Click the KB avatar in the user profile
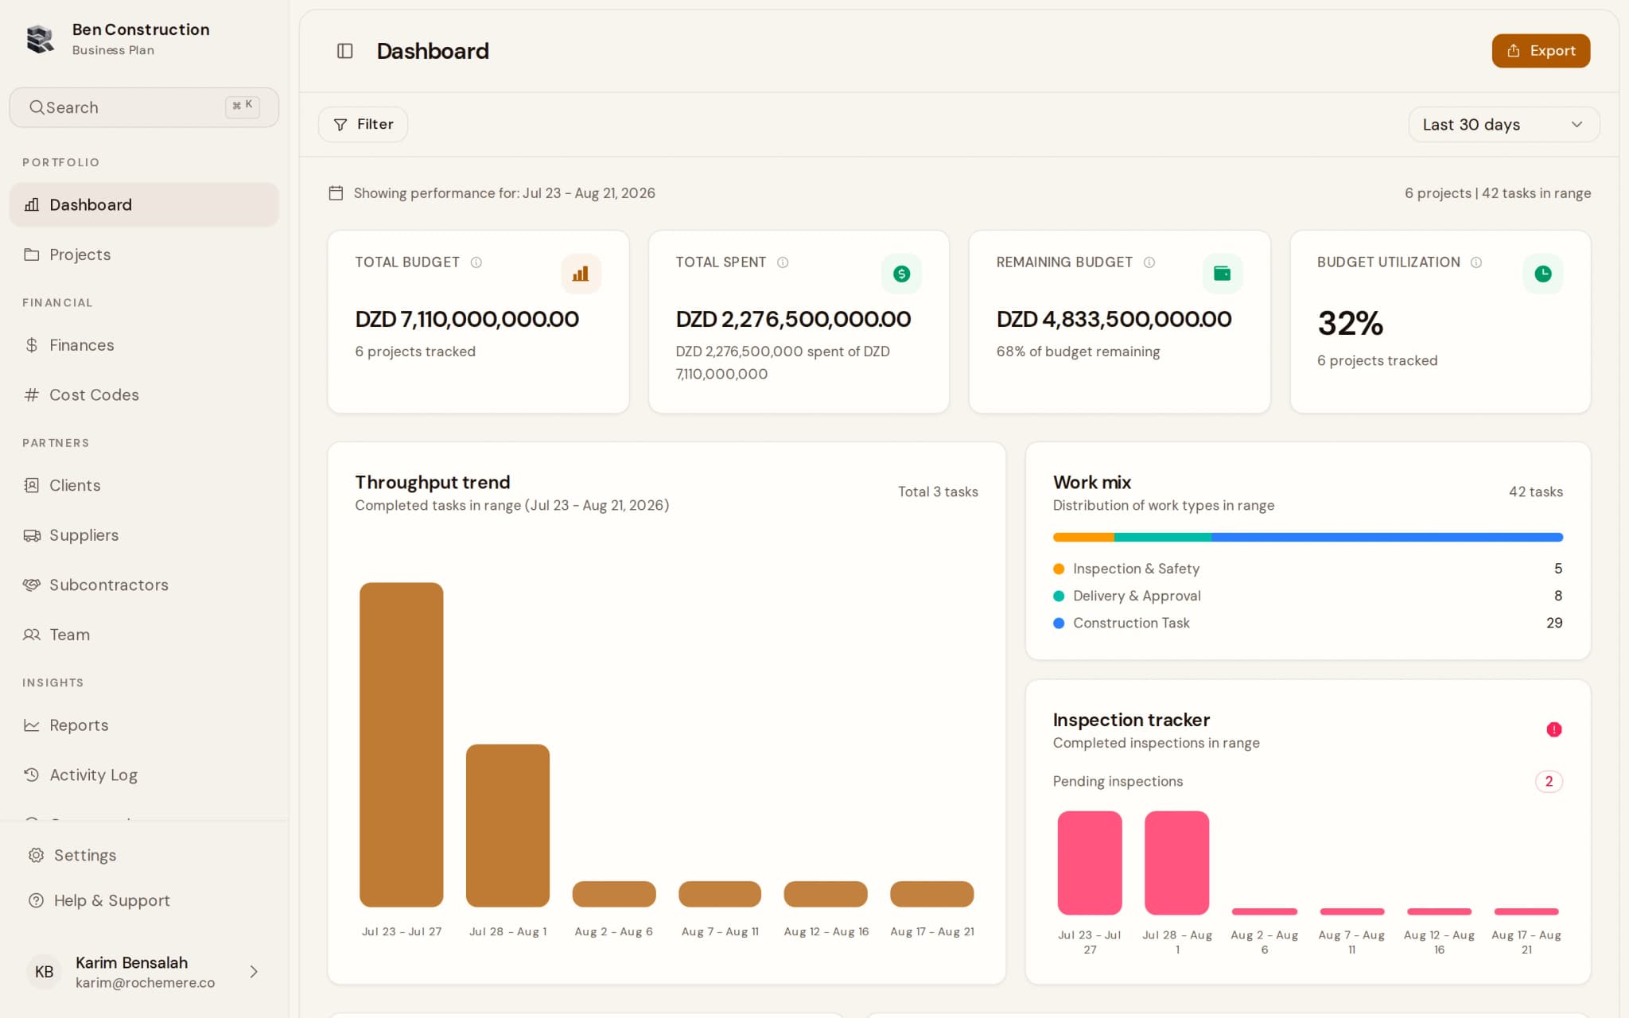The height and width of the screenshot is (1018, 1629). pos(45,972)
